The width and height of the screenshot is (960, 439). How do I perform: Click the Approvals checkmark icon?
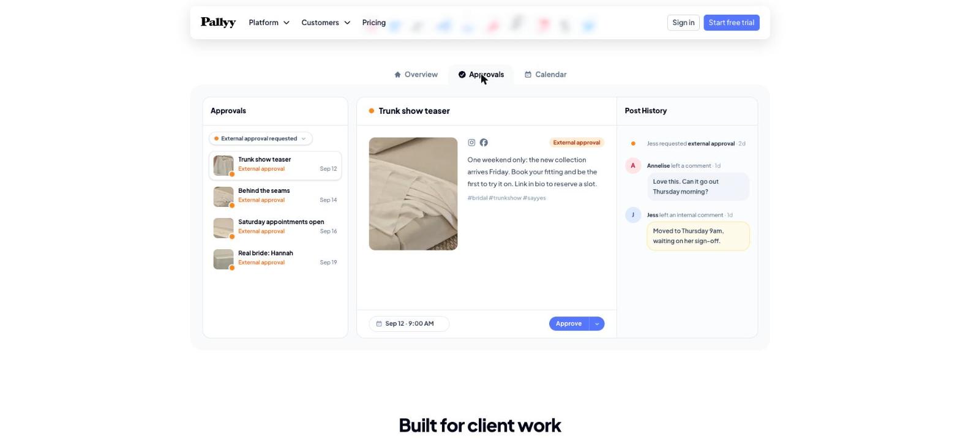462,75
